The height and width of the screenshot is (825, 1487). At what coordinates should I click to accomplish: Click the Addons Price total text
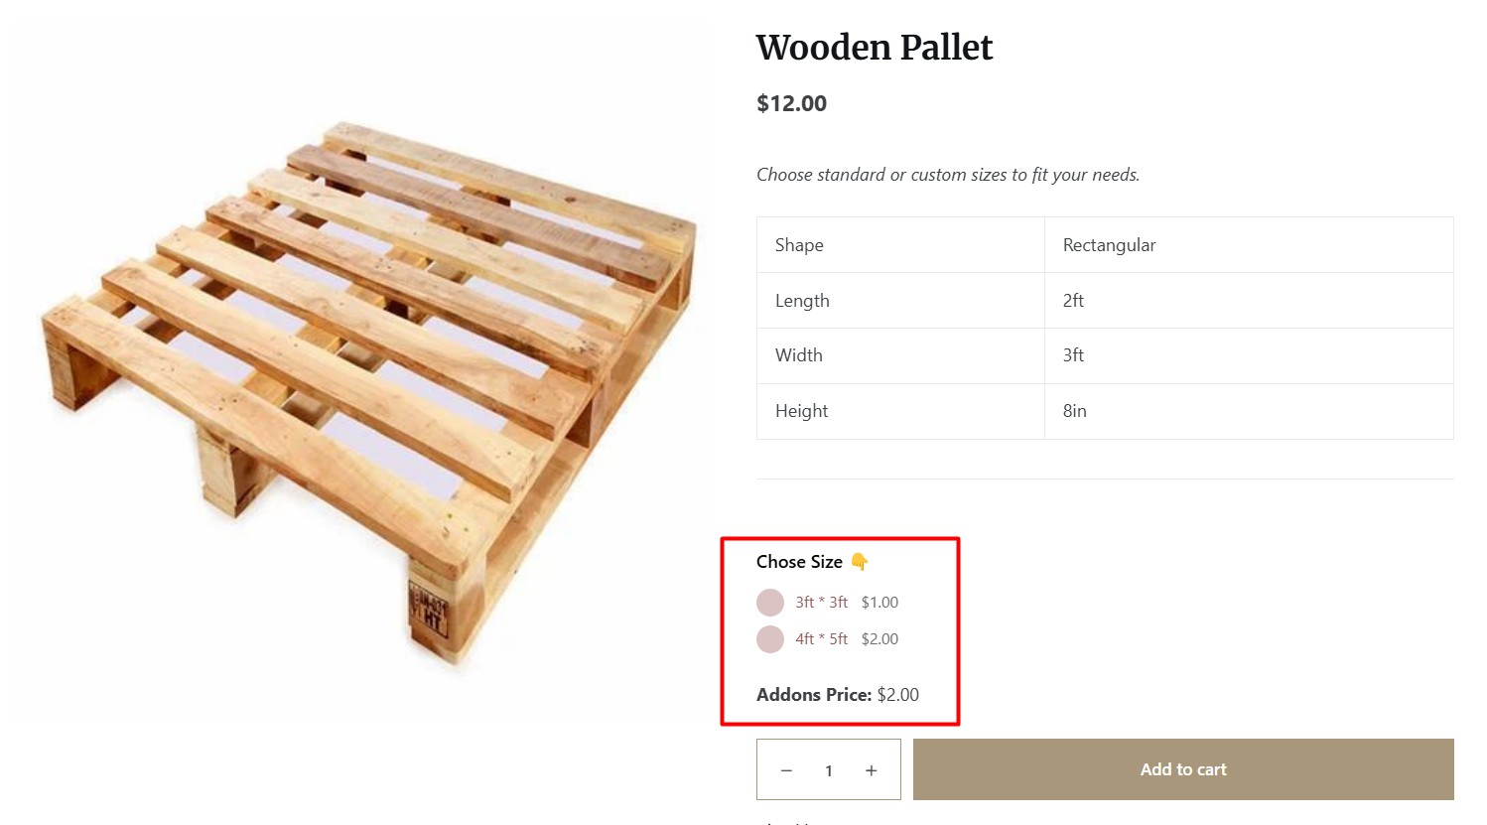tap(837, 695)
